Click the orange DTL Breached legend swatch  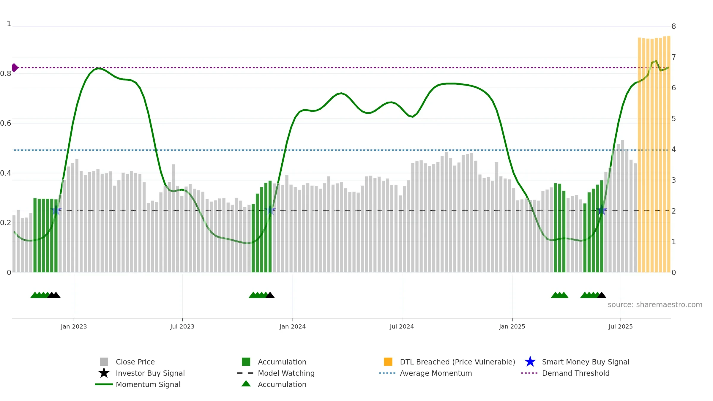(x=388, y=362)
